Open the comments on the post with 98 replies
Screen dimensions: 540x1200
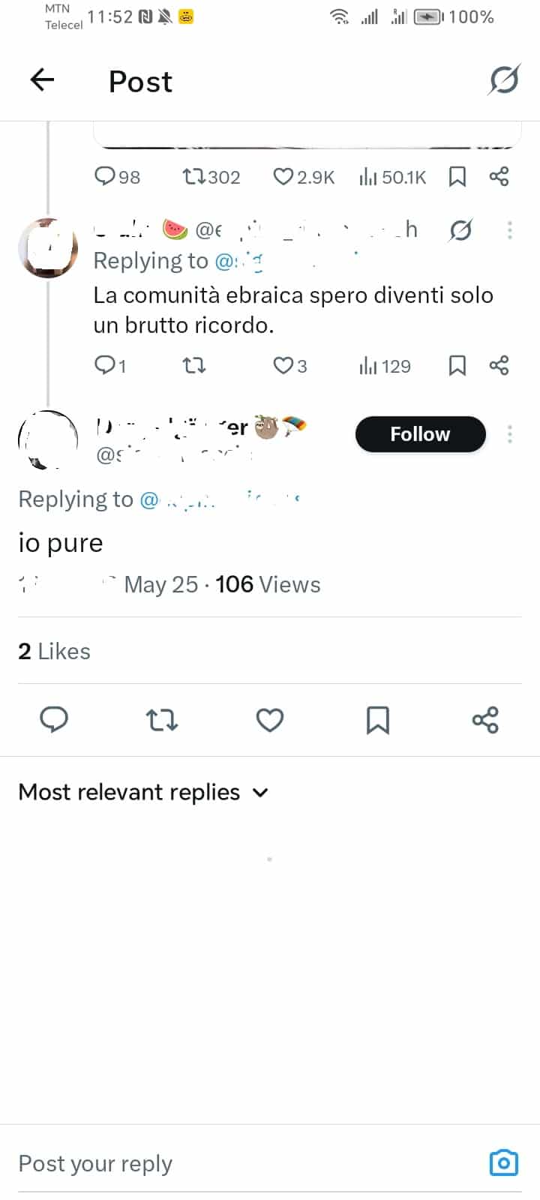pyautogui.click(x=117, y=177)
